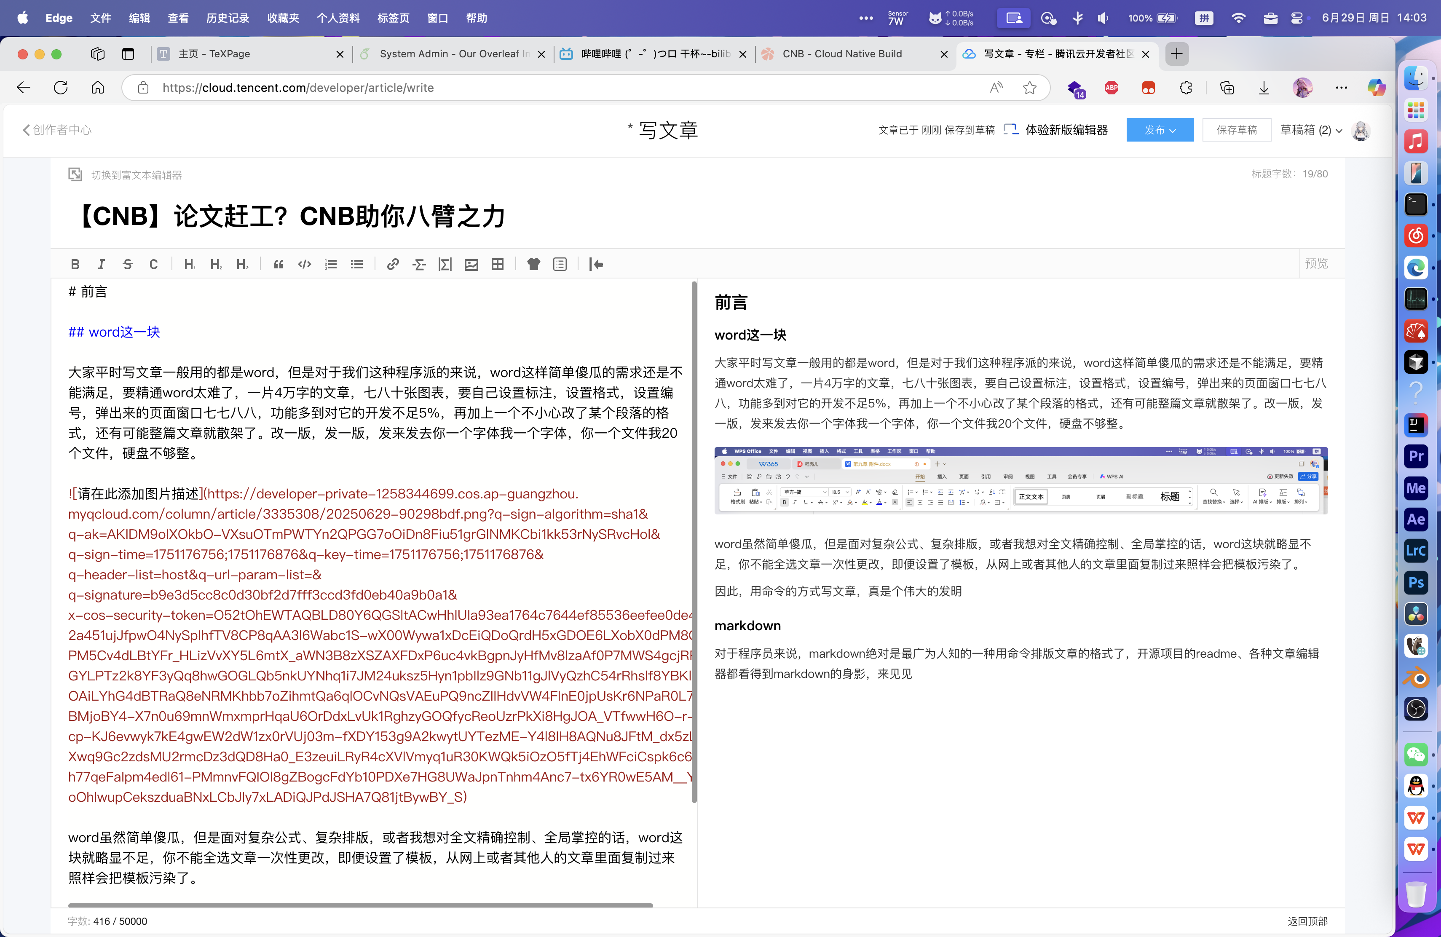Insert a table
Image resolution: width=1441 pixels, height=937 pixels.
pyautogui.click(x=497, y=265)
